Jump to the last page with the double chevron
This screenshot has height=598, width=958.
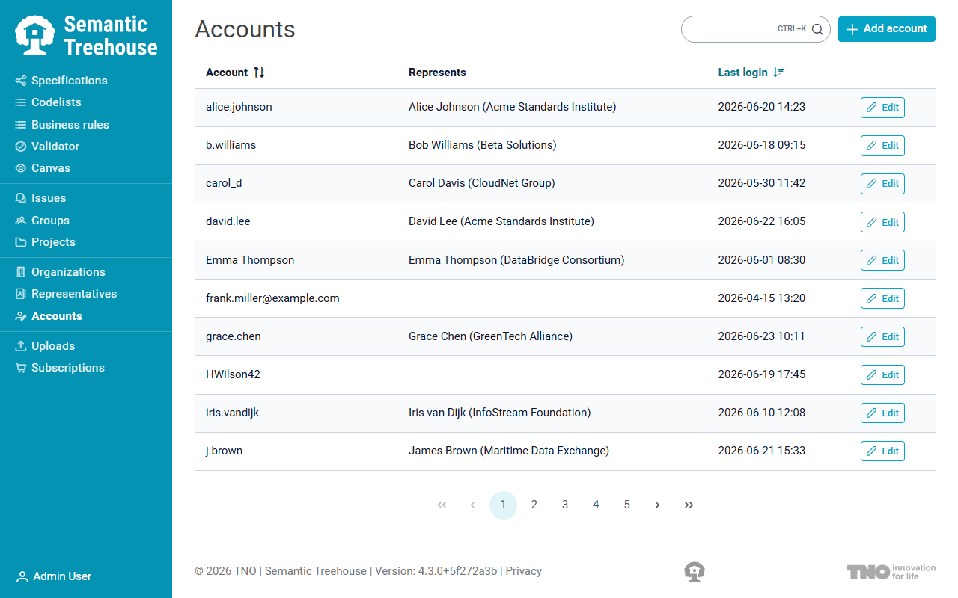(x=689, y=505)
